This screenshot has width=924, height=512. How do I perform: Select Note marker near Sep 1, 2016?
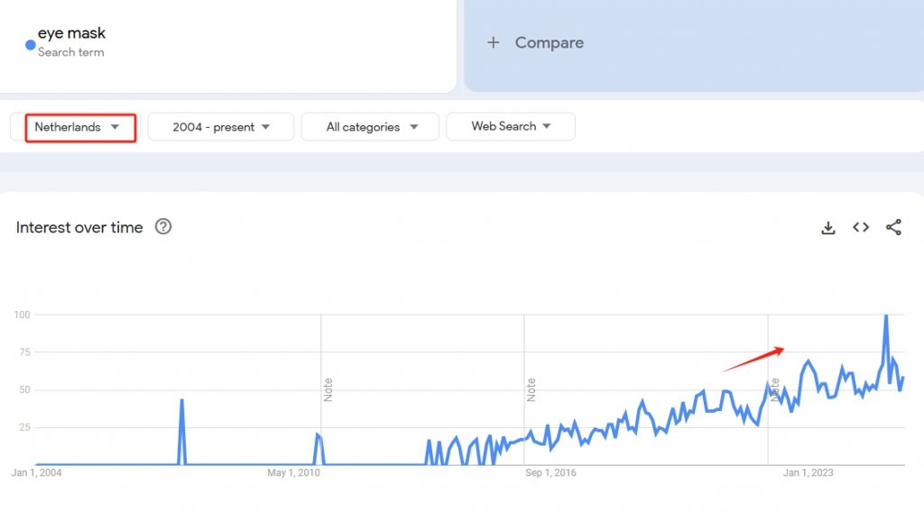pyautogui.click(x=531, y=389)
